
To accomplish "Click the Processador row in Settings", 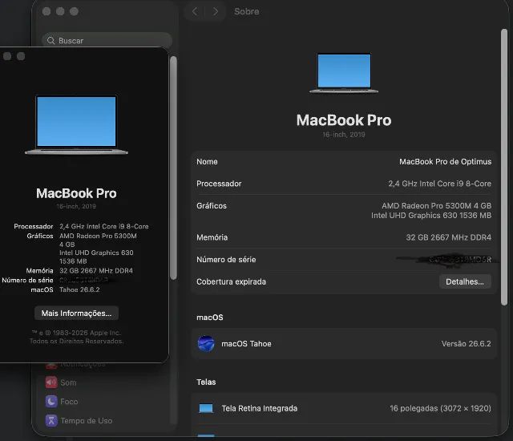I will point(344,184).
